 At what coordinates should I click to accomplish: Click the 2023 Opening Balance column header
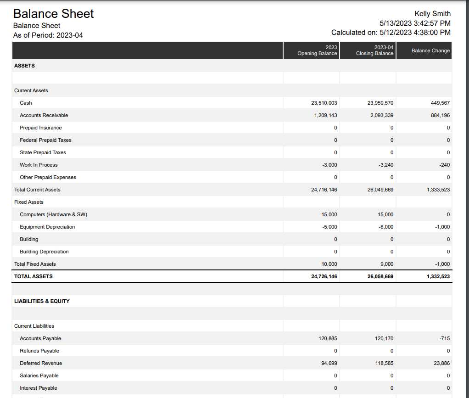[x=317, y=50]
